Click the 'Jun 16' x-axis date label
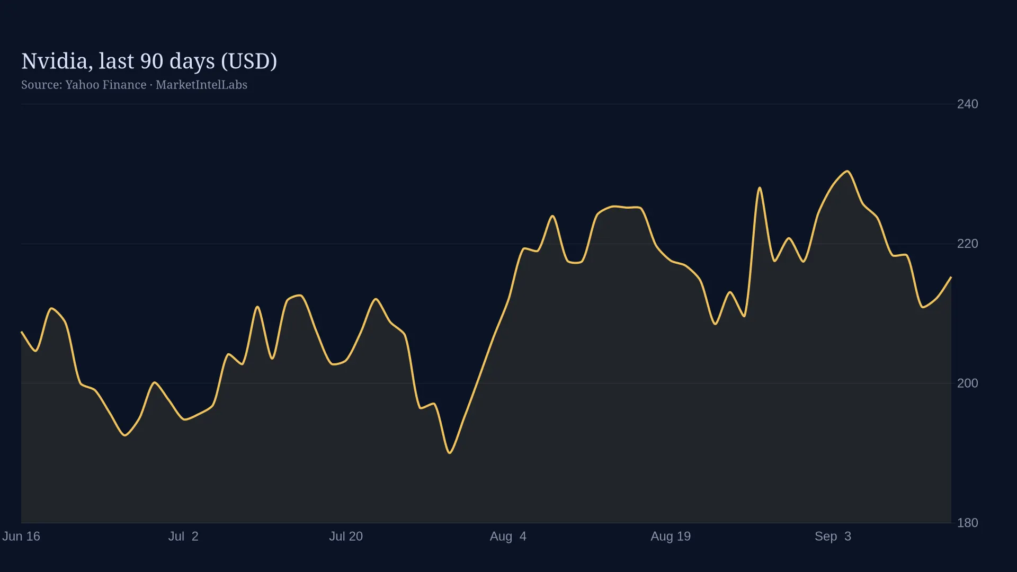 (x=21, y=536)
